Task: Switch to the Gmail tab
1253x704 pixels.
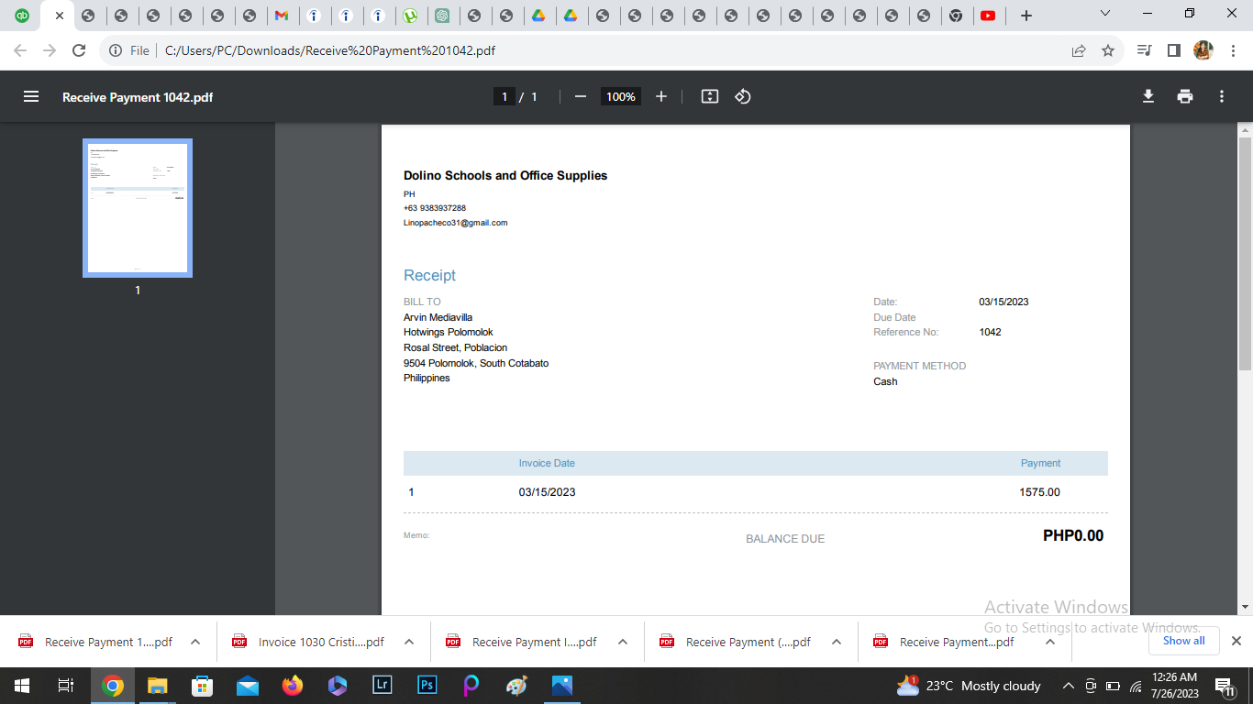Action: point(282,16)
